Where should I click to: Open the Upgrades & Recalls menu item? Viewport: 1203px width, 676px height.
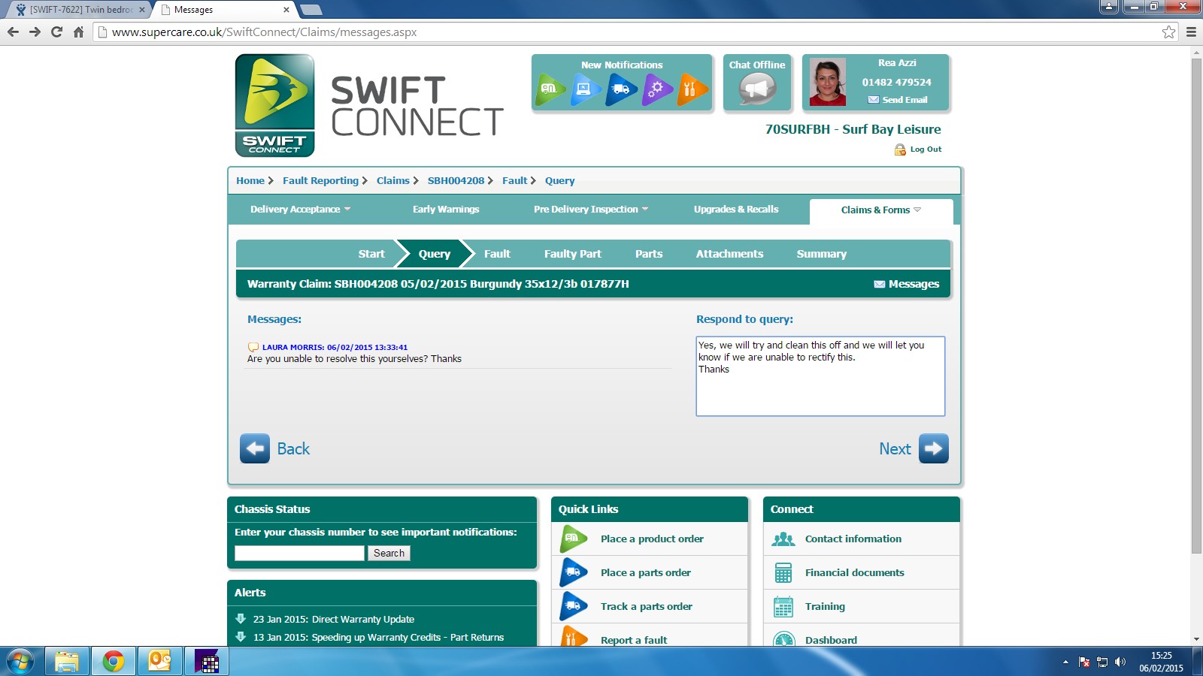(x=736, y=210)
